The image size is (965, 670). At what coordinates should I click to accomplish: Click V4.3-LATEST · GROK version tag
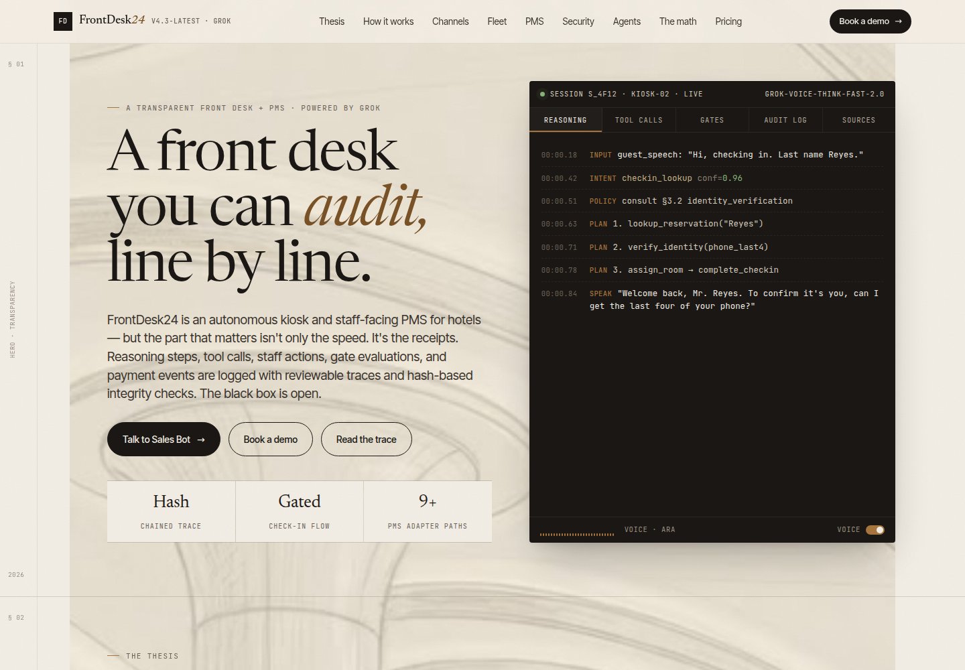pos(191,21)
